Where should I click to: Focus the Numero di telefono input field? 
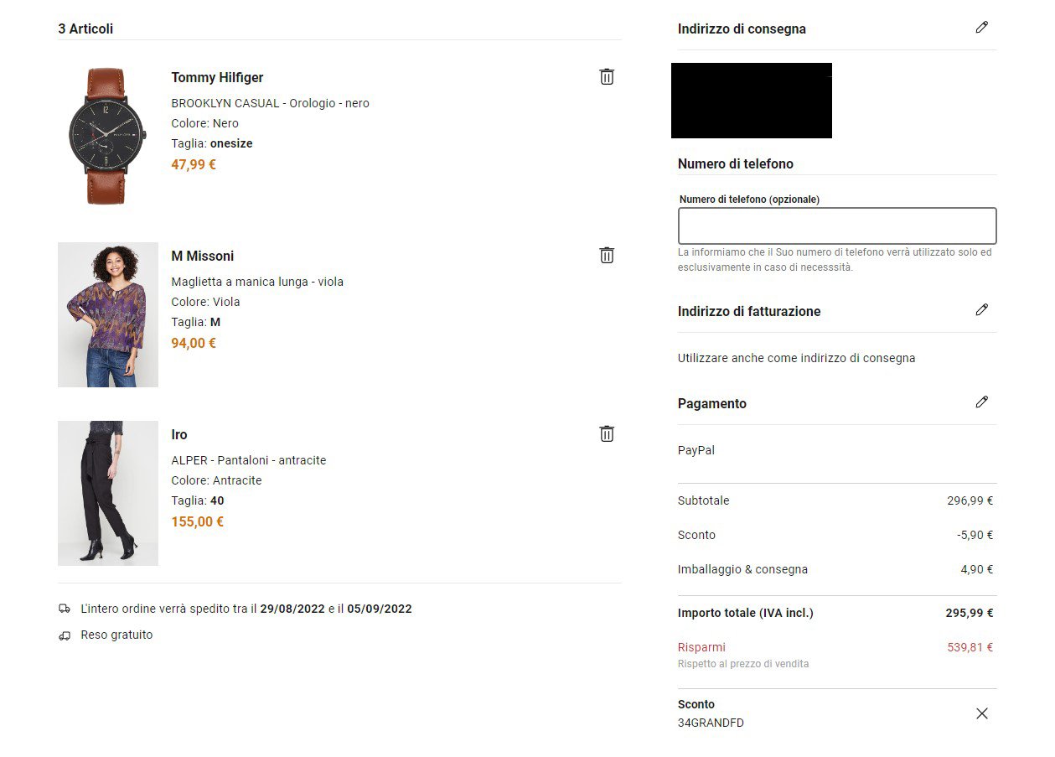(836, 226)
